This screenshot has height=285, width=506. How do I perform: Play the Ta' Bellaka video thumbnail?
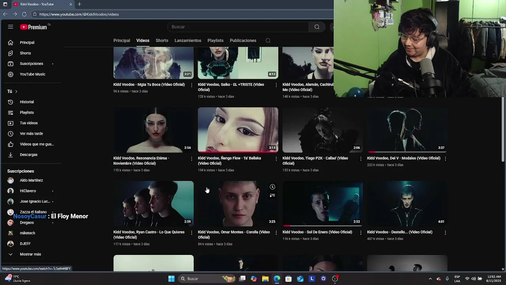coord(238,130)
